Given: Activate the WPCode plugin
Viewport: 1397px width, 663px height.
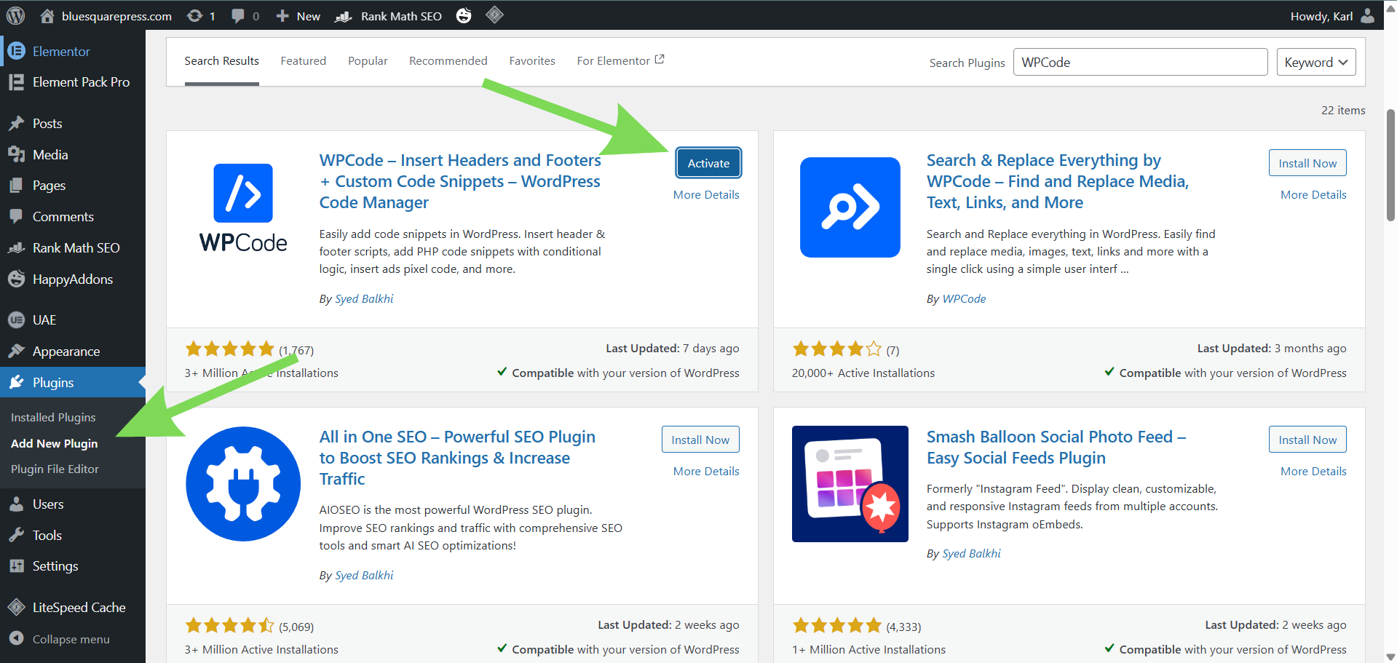Looking at the screenshot, I should click(x=708, y=163).
